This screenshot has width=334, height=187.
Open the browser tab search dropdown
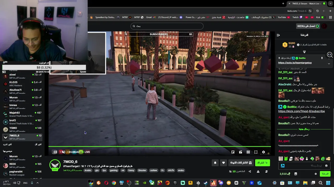[330, 3]
